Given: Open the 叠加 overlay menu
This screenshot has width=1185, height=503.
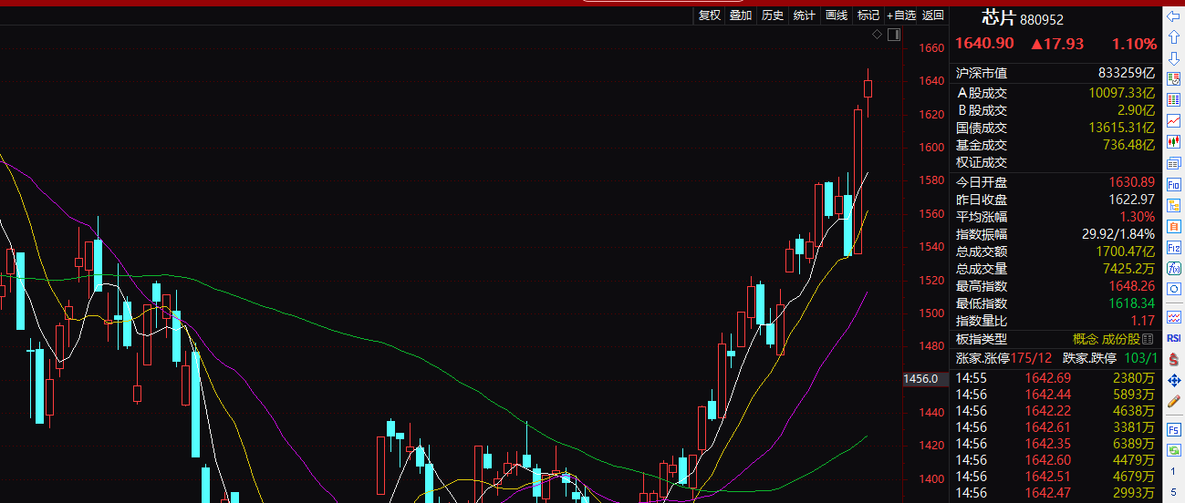Looking at the screenshot, I should (x=741, y=15).
